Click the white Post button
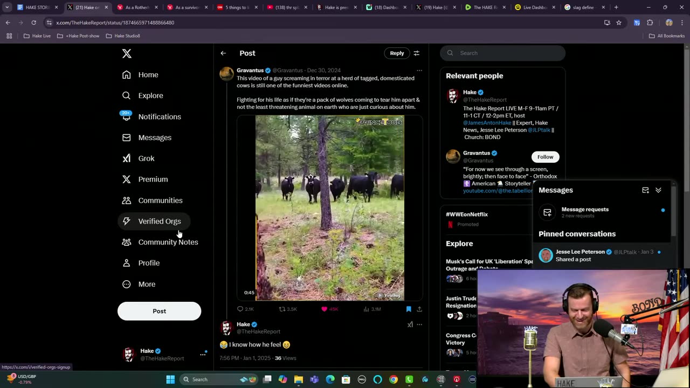The height and width of the screenshot is (388, 690). point(159,311)
